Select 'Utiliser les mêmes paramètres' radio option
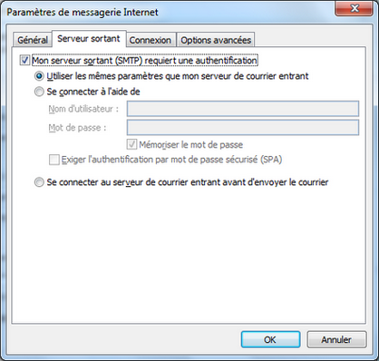The width and height of the screenshot is (379, 361). point(39,76)
